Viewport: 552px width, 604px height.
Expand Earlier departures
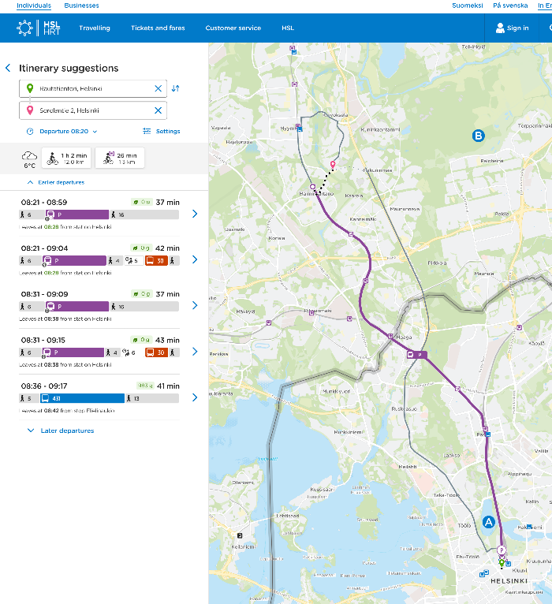click(56, 182)
